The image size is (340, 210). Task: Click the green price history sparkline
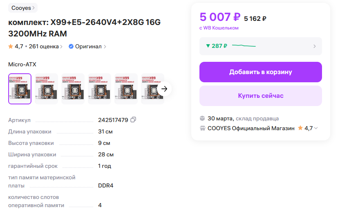click(244, 45)
